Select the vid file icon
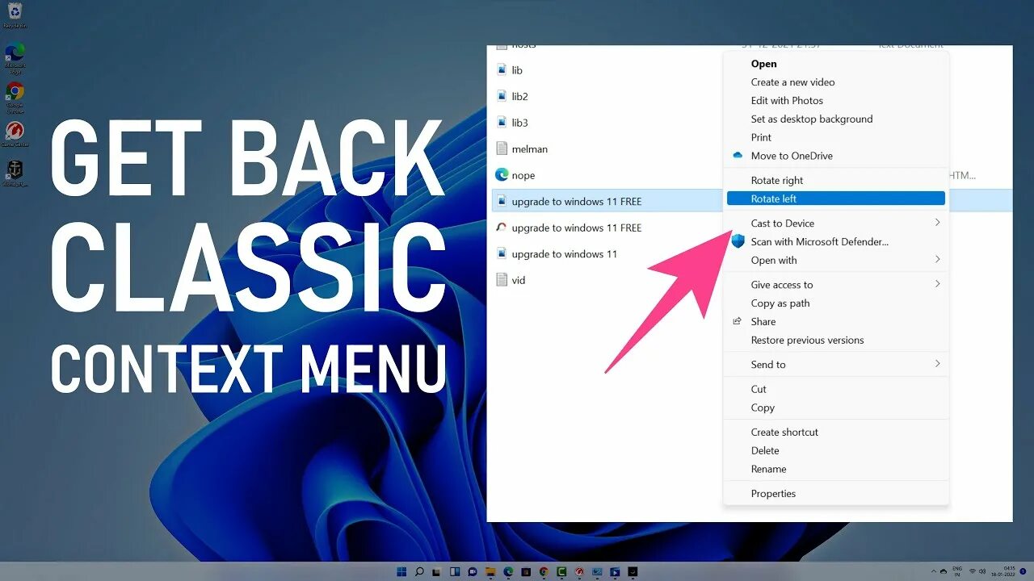Screen dimensions: 1034x581 point(502,280)
